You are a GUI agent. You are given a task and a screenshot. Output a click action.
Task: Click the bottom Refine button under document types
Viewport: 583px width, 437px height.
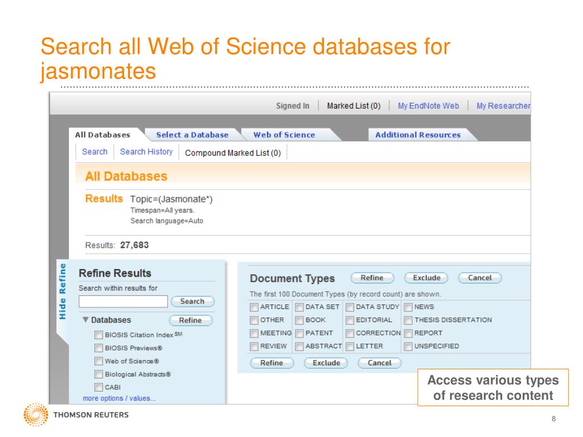coord(272,363)
